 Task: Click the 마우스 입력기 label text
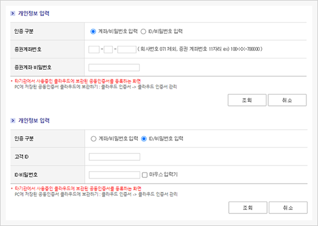164,175
